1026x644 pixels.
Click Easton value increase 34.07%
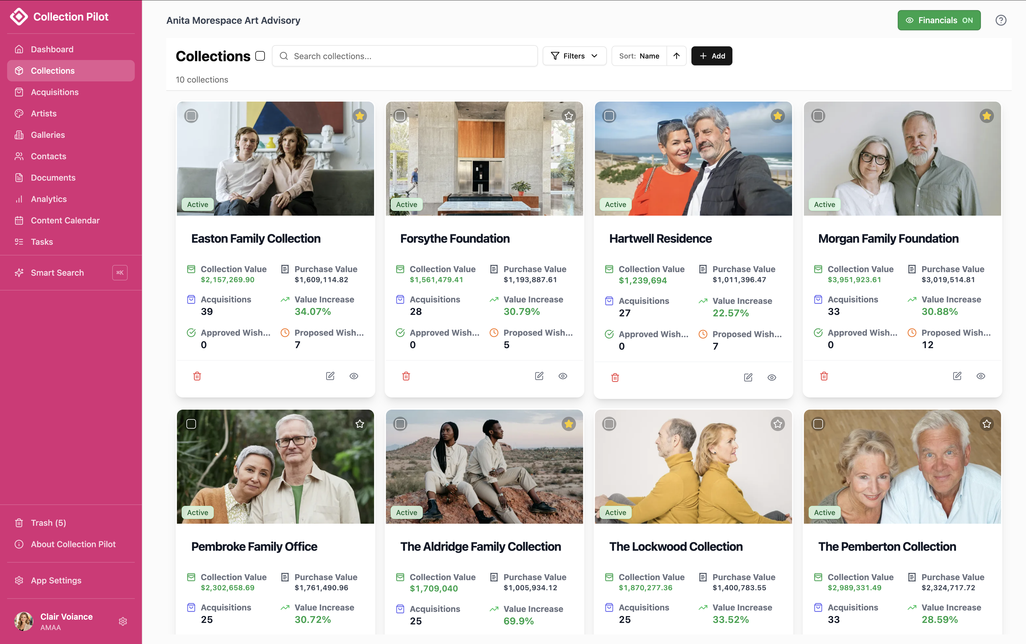pos(313,311)
